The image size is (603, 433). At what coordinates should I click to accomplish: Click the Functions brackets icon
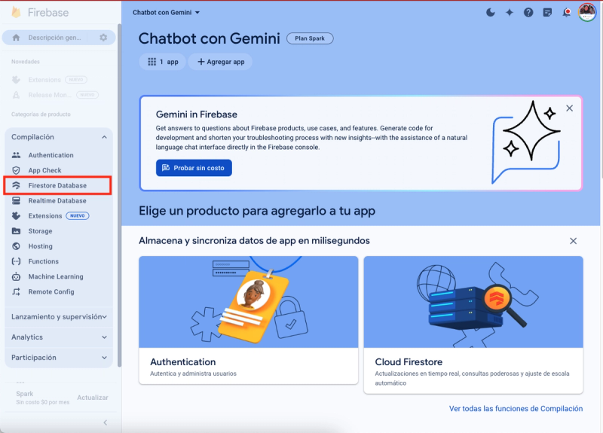[x=16, y=261]
